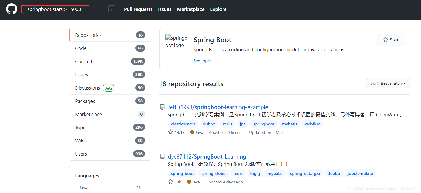Focus the search box containing springboot stars query
Viewport: 421px width, 193px height.
pos(71,9)
